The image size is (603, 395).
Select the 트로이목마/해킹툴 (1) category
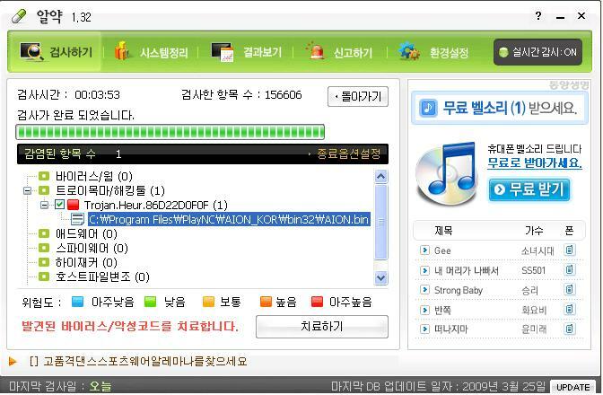point(110,190)
